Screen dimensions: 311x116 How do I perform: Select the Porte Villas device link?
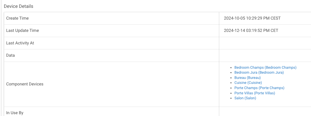coord(255,93)
